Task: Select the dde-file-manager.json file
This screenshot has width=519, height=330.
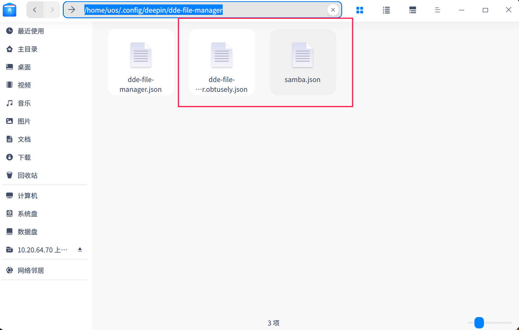Action: [141, 62]
